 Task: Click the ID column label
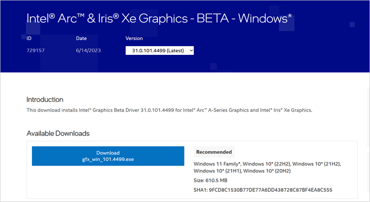pos(29,38)
